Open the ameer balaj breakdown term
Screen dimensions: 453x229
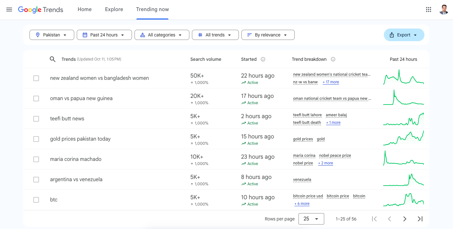coord(336,115)
